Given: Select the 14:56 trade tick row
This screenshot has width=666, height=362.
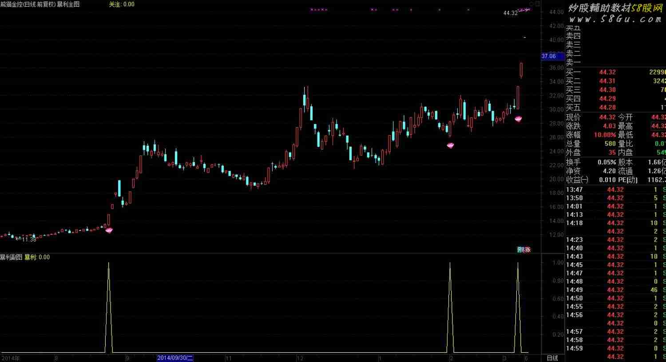Looking at the screenshot, I should [616, 315].
